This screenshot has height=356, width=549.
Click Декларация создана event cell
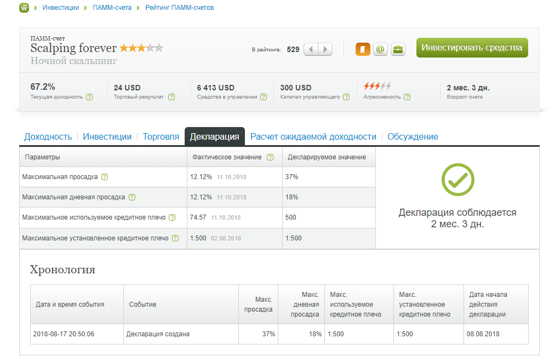point(181,334)
